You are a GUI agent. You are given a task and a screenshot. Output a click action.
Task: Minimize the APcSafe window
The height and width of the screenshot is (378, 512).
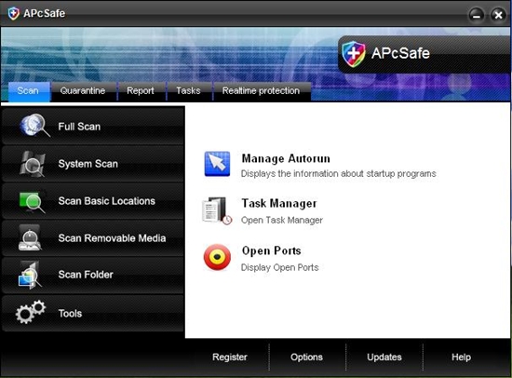pos(477,15)
